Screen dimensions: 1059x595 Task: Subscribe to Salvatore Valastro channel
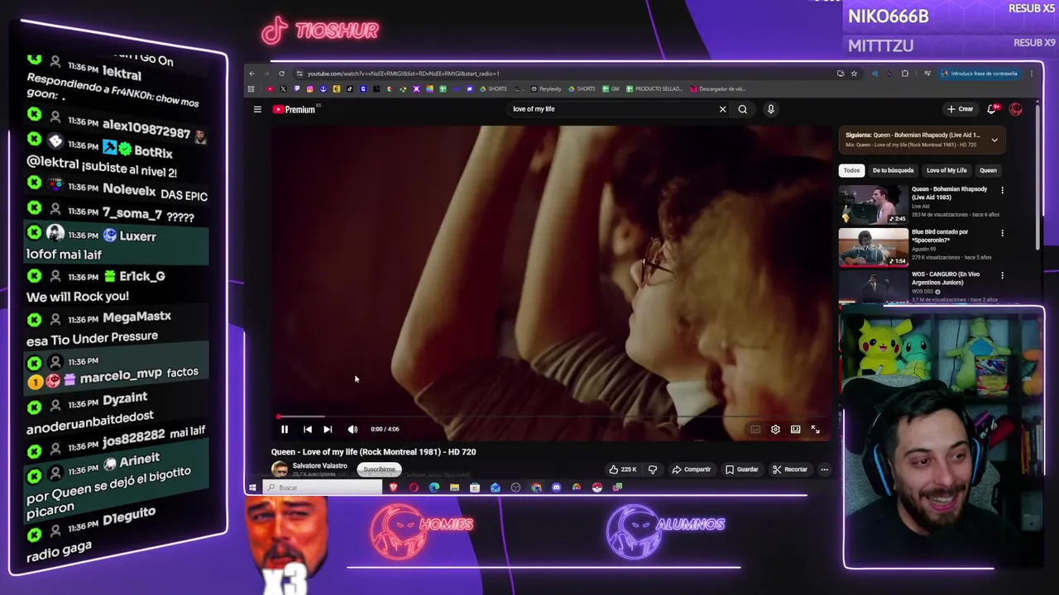tap(380, 469)
